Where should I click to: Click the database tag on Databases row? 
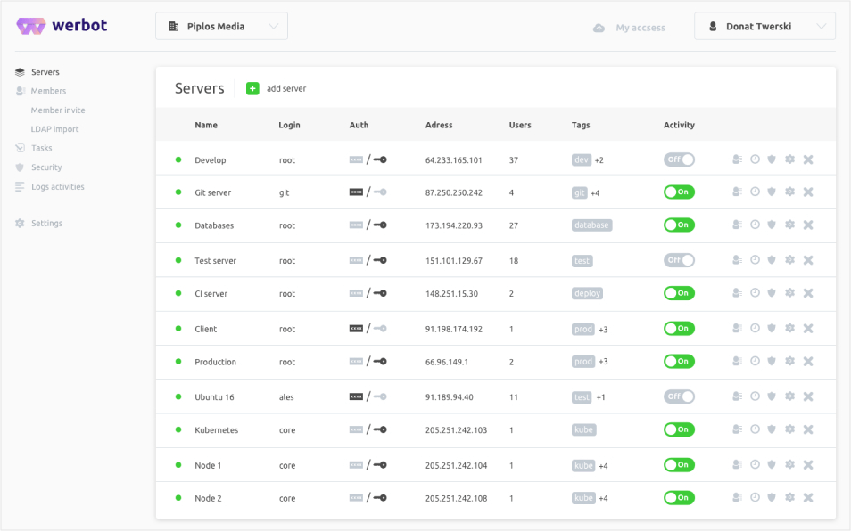tap(591, 225)
